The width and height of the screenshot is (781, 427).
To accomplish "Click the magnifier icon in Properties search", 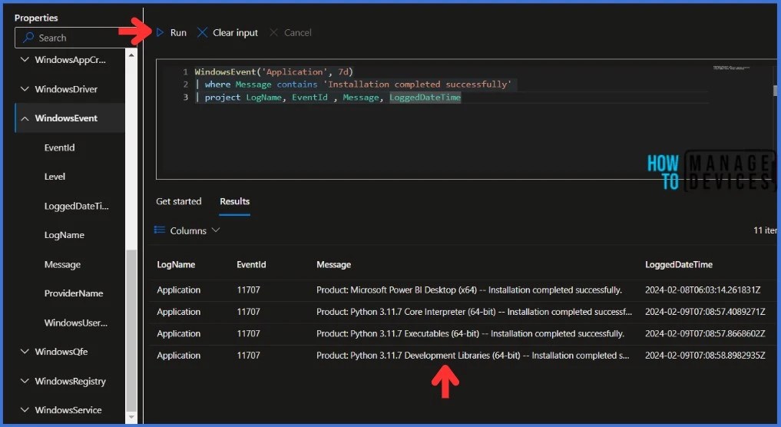I will [28, 38].
